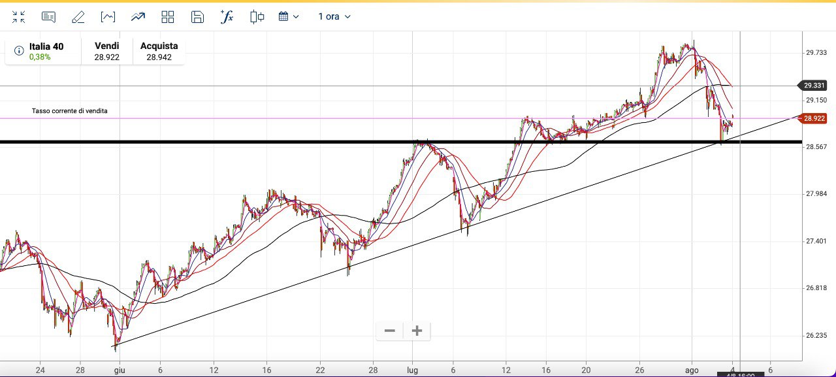Open the four-square chart layout icon
836x377 pixels.
[168, 17]
